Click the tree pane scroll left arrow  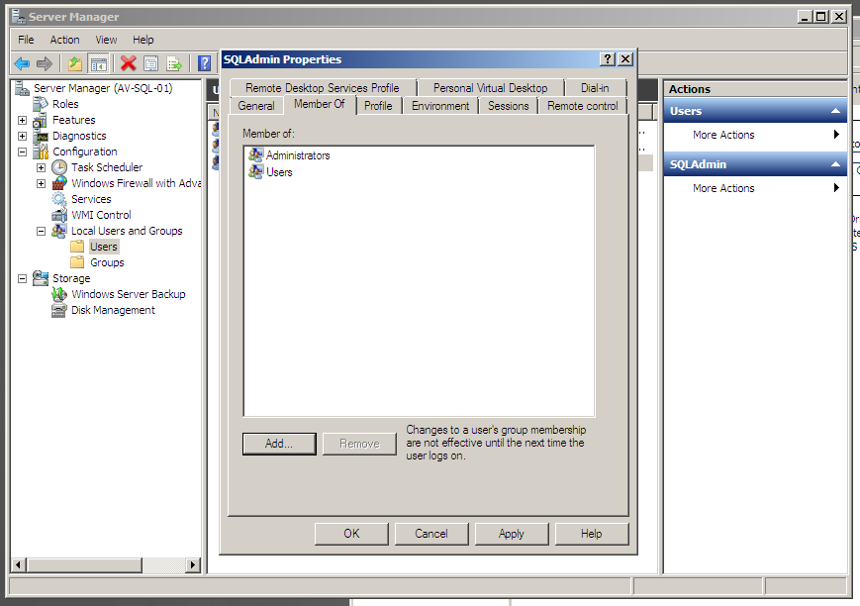click(x=19, y=564)
